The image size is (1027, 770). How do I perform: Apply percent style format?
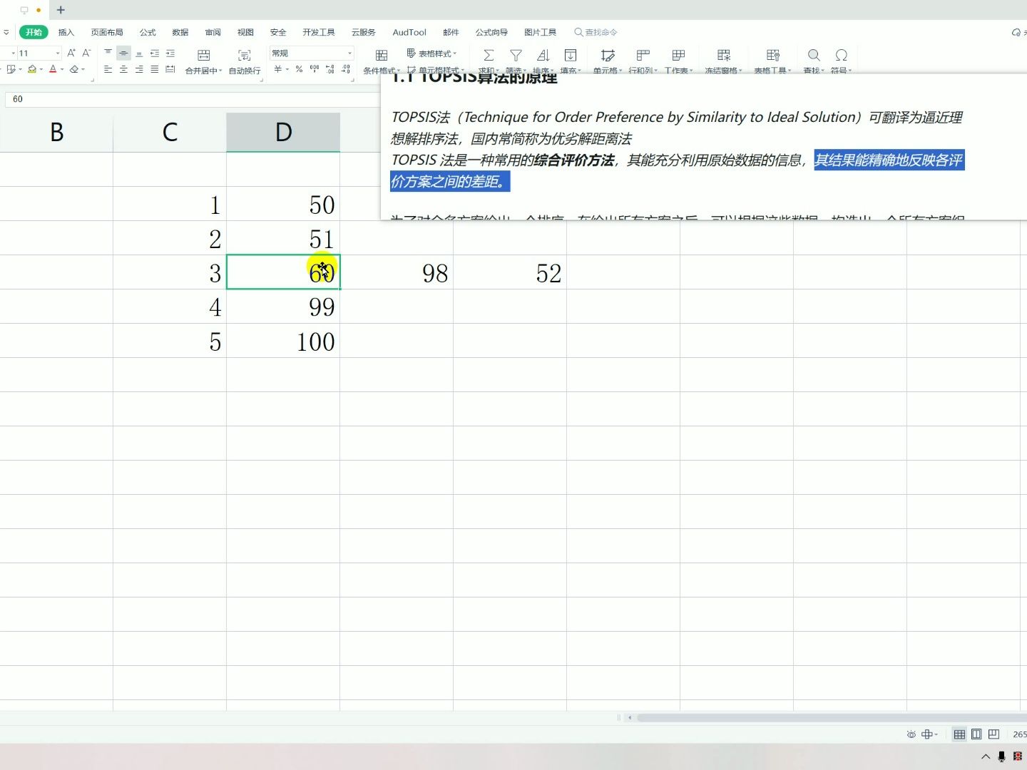(x=299, y=69)
